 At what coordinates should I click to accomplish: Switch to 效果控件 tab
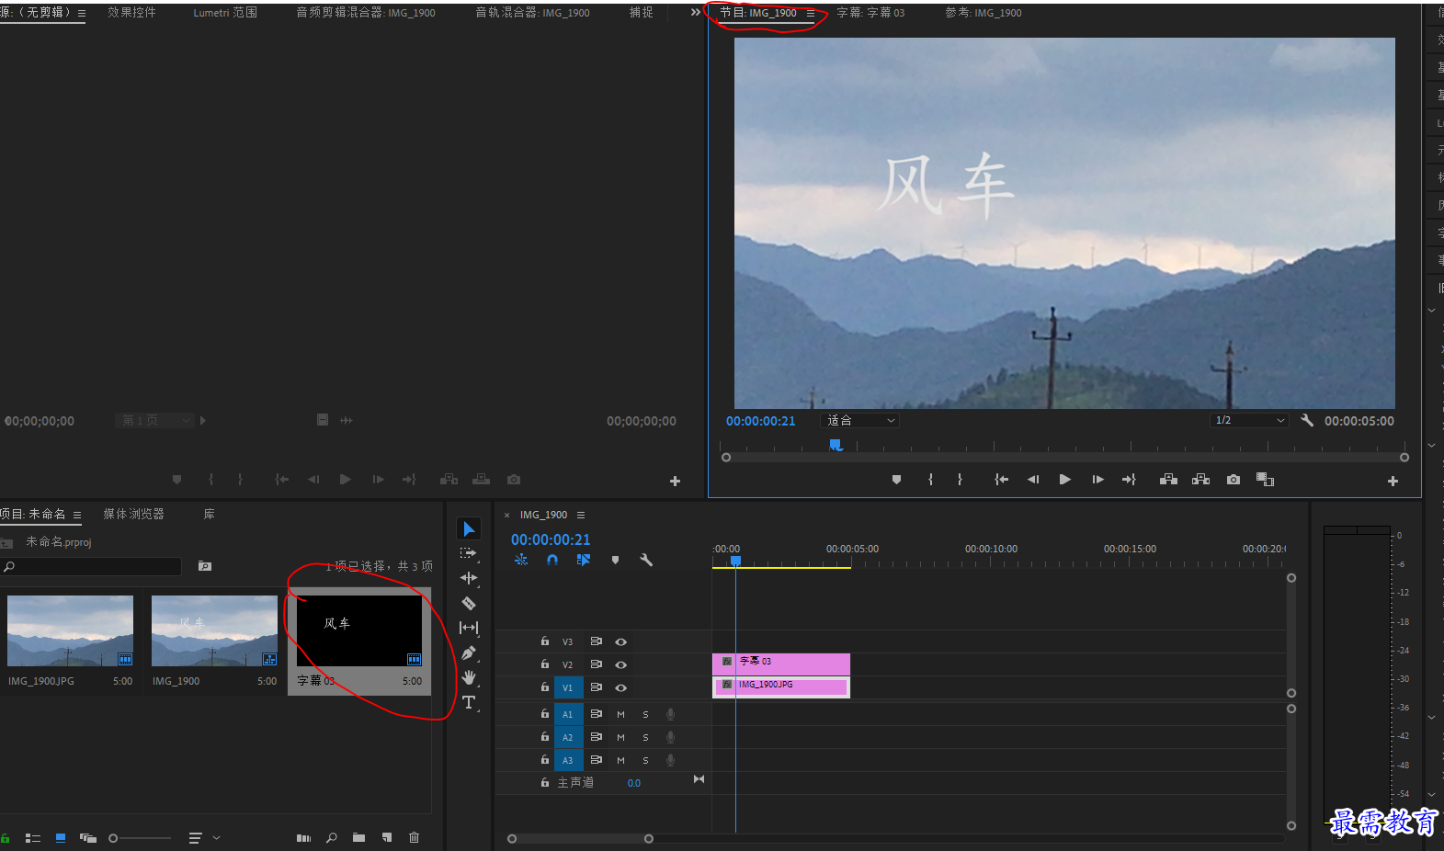pos(131,13)
